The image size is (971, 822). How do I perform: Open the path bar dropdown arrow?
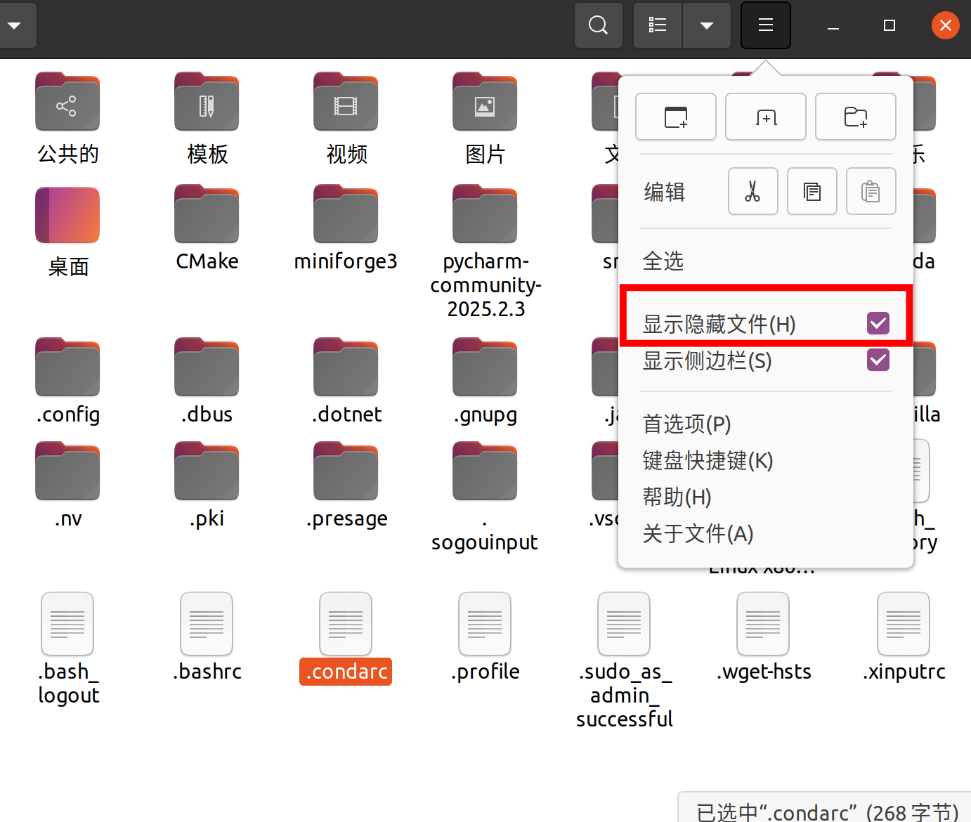(14, 25)
